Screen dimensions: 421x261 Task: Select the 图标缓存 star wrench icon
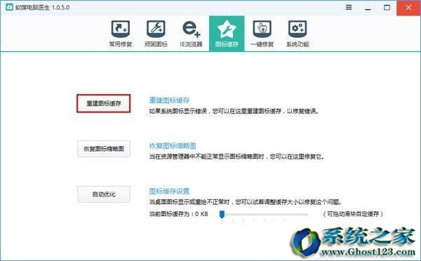(227, 29)
